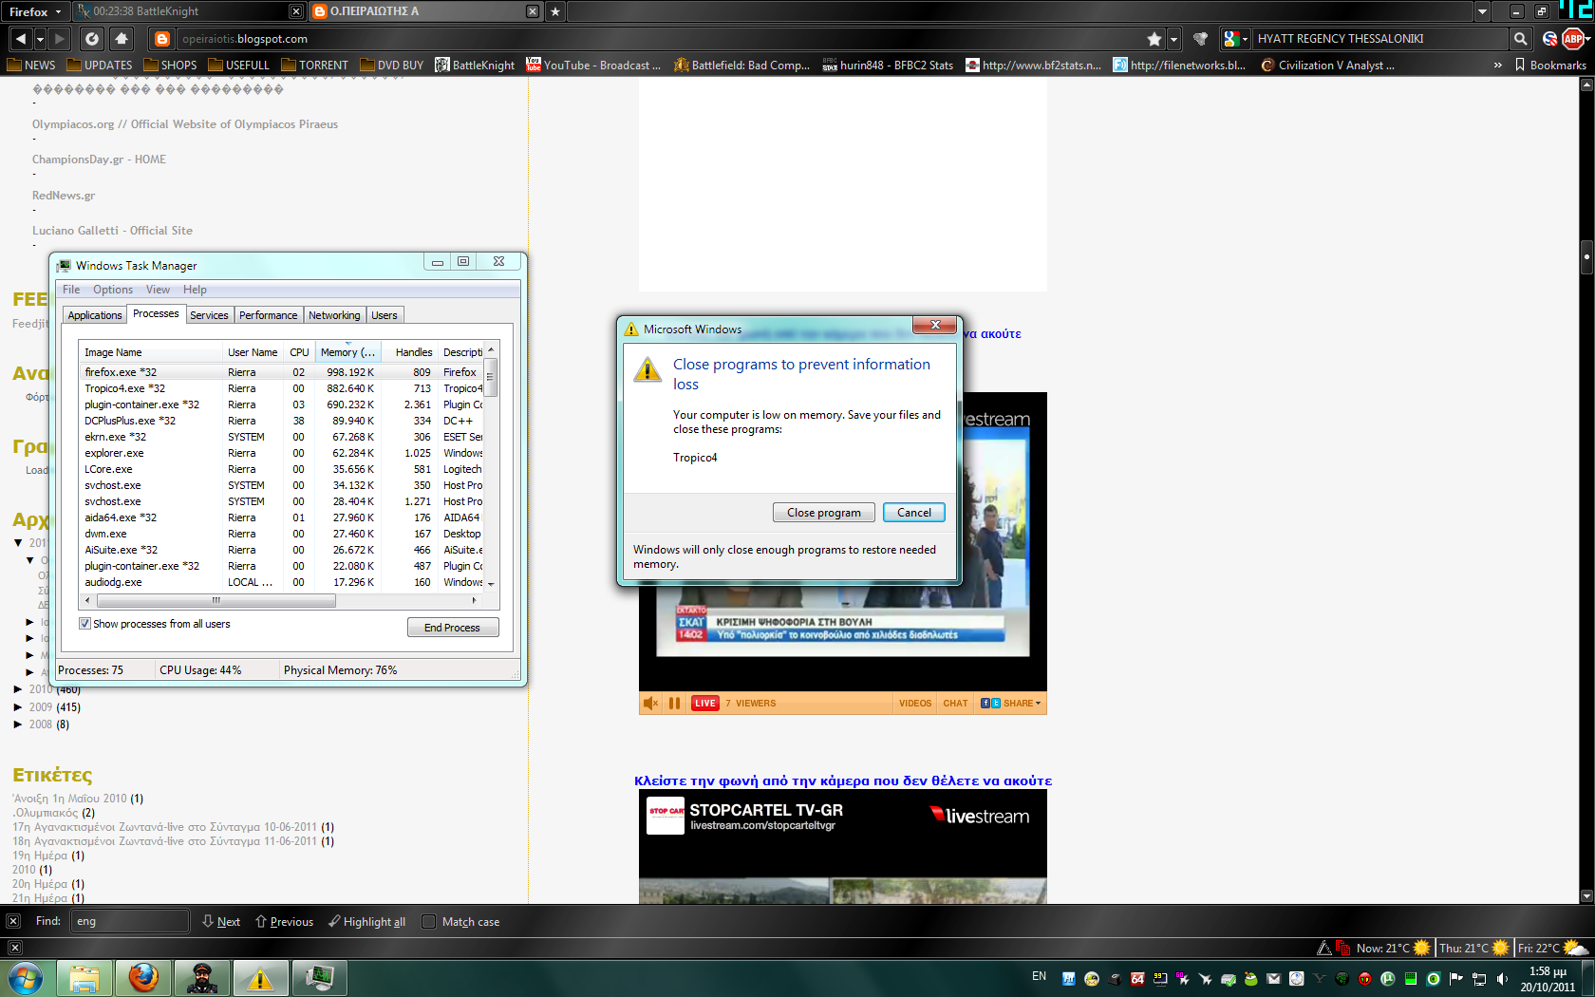Open the ChampionsDay.gr HOME link
This screenshot has width=1595, height=997.
pyautogui.click(x=99, y=160)
